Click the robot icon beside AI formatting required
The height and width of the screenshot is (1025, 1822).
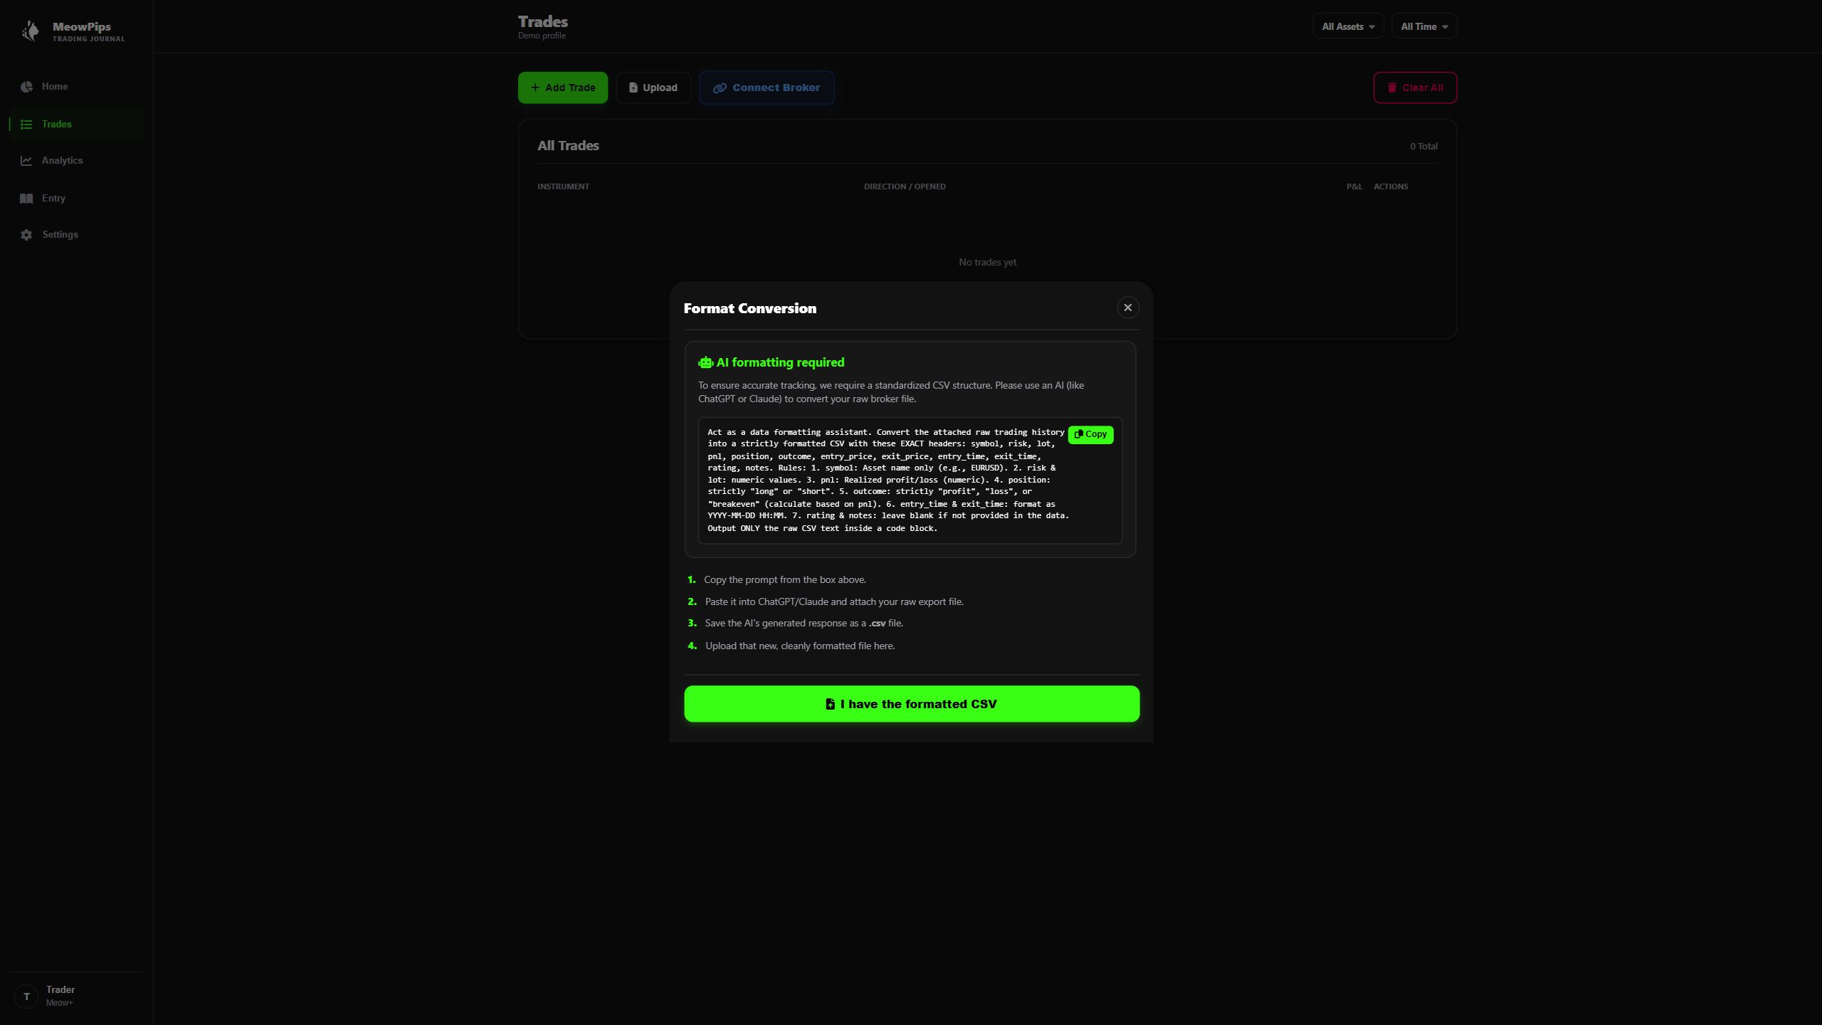705,363
